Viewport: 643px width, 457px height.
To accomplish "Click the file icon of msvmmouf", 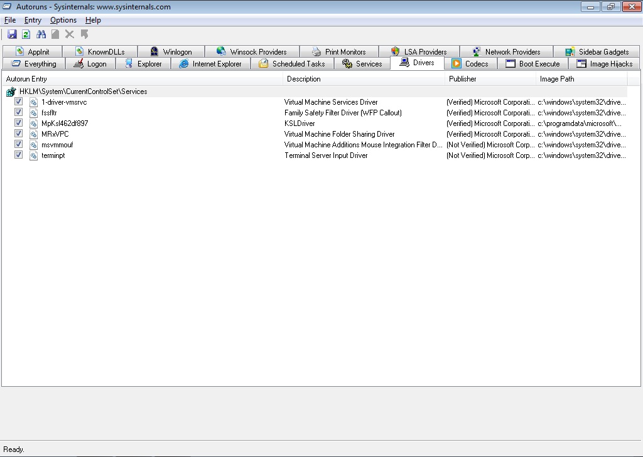I will [x=33, y=145].
